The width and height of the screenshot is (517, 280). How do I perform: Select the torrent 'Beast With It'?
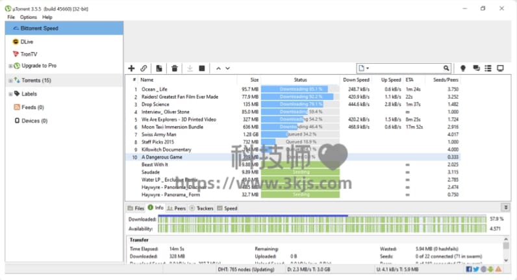155,164
